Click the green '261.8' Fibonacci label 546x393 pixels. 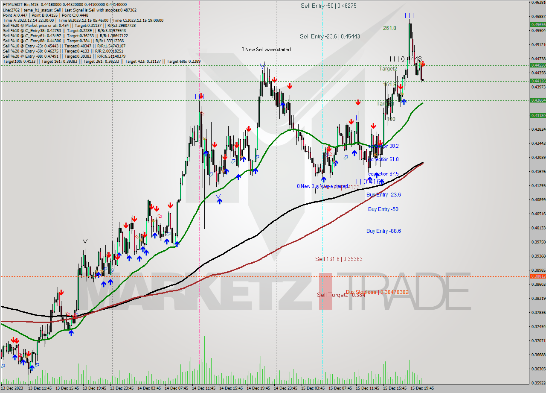point(389,28)
